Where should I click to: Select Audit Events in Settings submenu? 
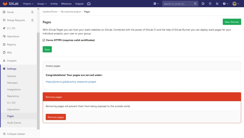coord(14,122)
